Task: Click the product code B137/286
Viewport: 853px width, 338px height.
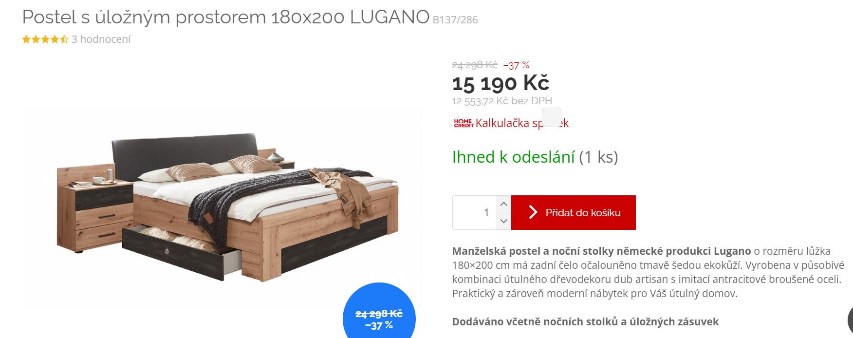Action: click(x=455, y=20)
